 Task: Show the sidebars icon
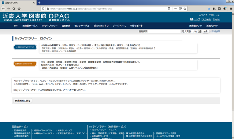coord(219,9)
